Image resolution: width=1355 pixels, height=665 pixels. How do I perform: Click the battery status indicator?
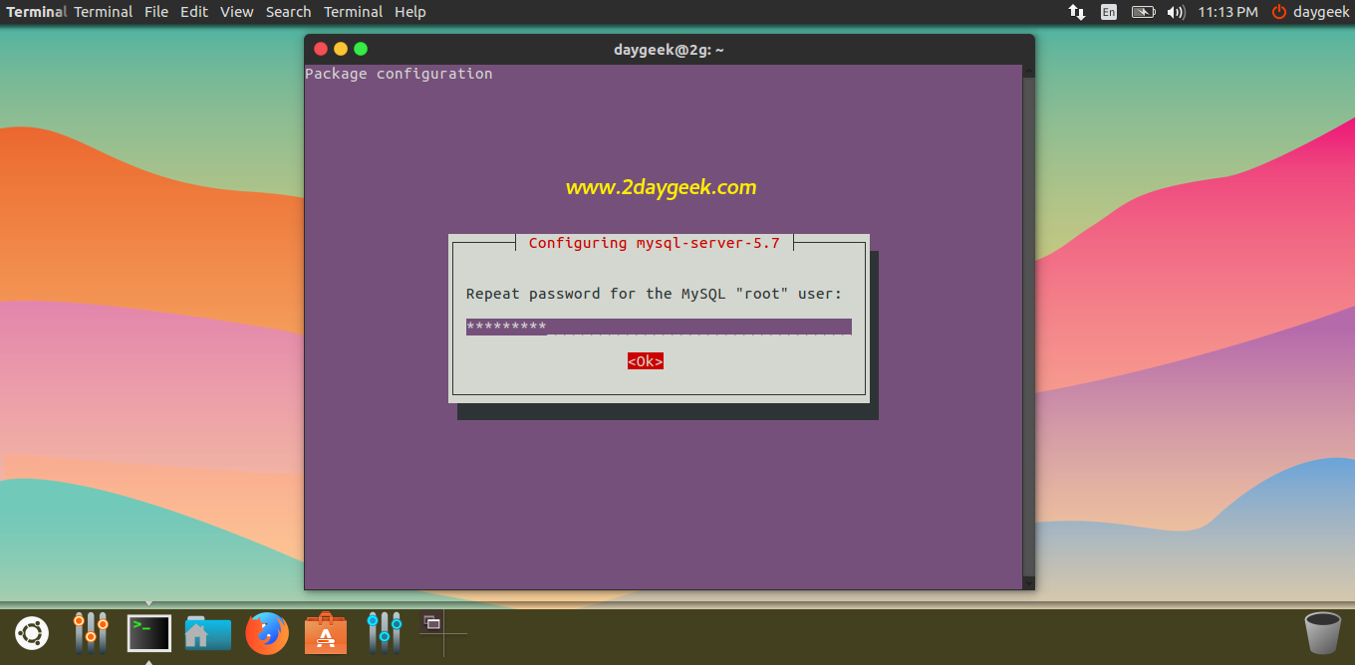[1143, 12]
